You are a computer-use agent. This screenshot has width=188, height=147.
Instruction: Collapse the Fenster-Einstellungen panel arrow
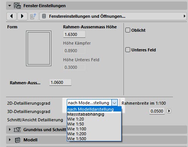[x=9, y=6]
